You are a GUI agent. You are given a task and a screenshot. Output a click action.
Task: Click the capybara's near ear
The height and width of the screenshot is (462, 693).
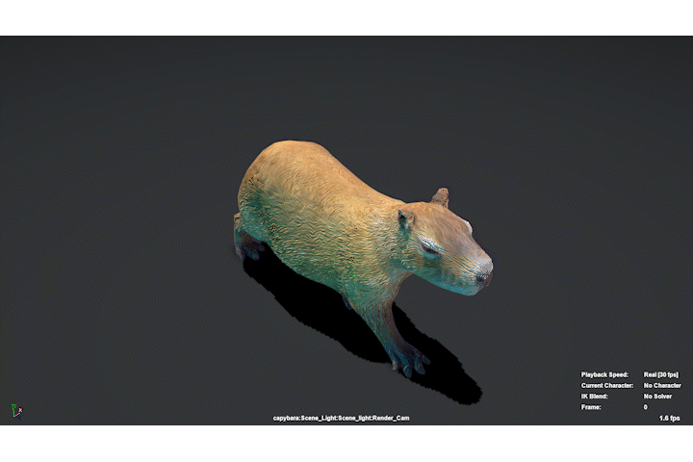pyautogui.click(x=405, y=219)
